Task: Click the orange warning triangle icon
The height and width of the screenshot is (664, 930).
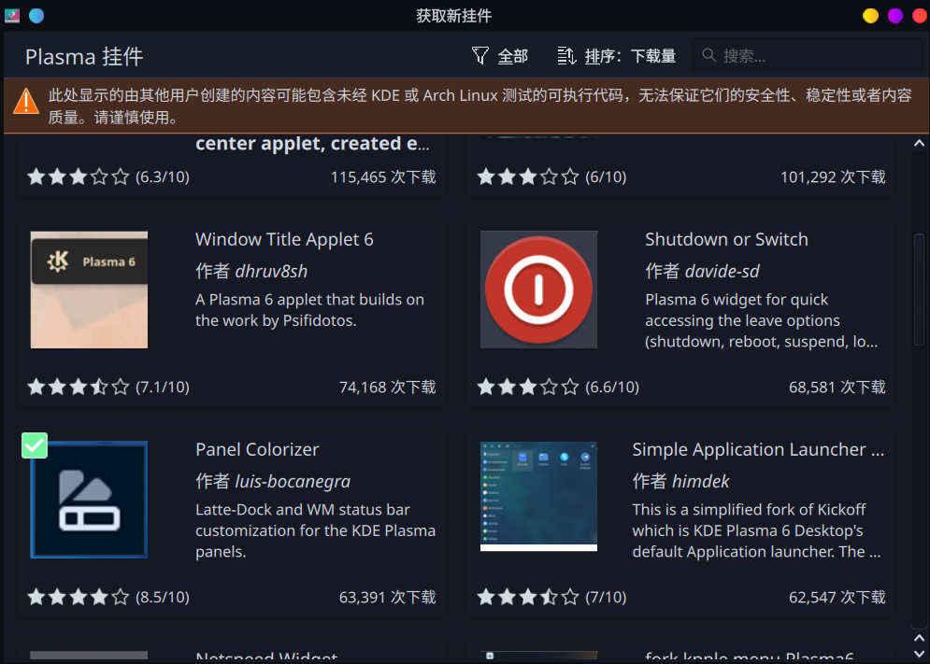Action: tap(25, 99)
